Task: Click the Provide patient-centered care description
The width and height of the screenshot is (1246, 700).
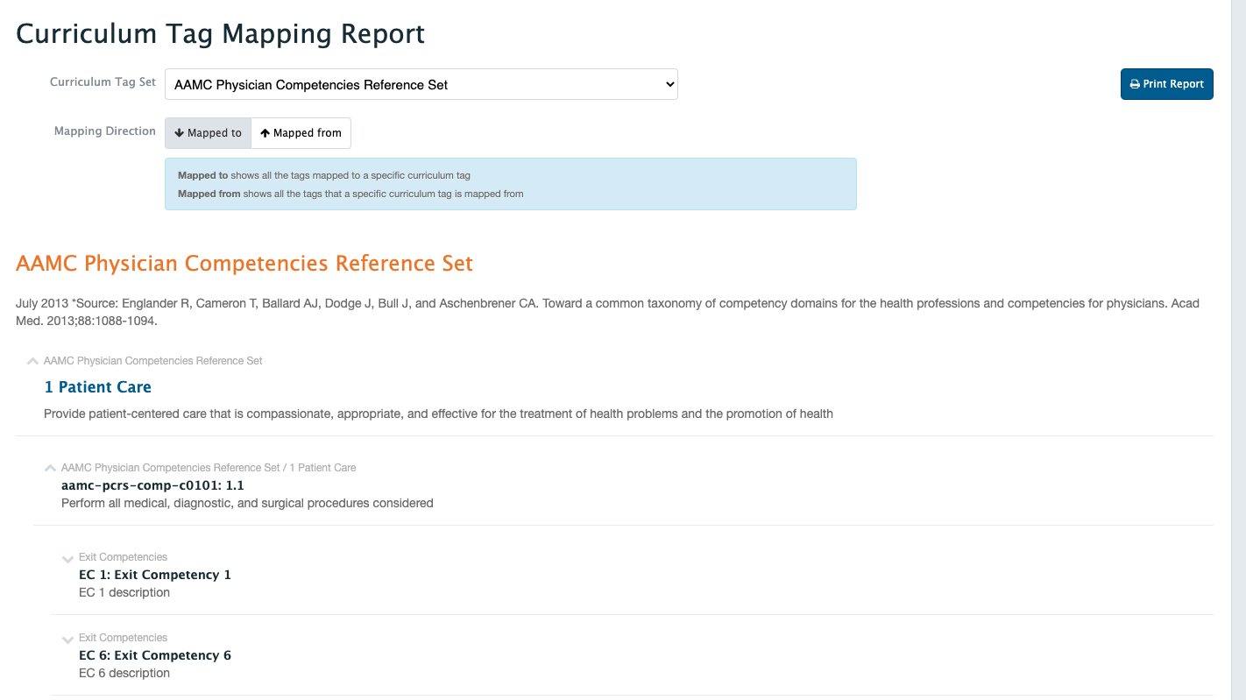Action: 438,414
